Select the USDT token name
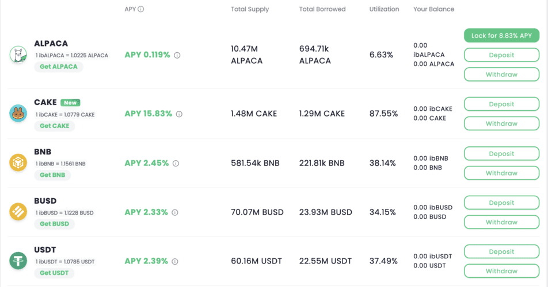Viewport: 548px width, 287px height. click(45, 250)
